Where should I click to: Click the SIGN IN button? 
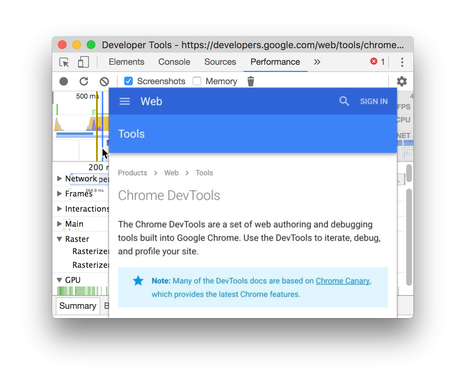pyautogui.click(x=374, y=101)
